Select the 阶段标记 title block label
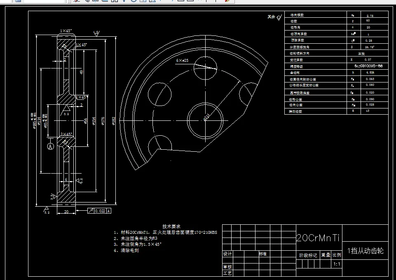This screenshot has width=396, height=280. coord(308,255)
